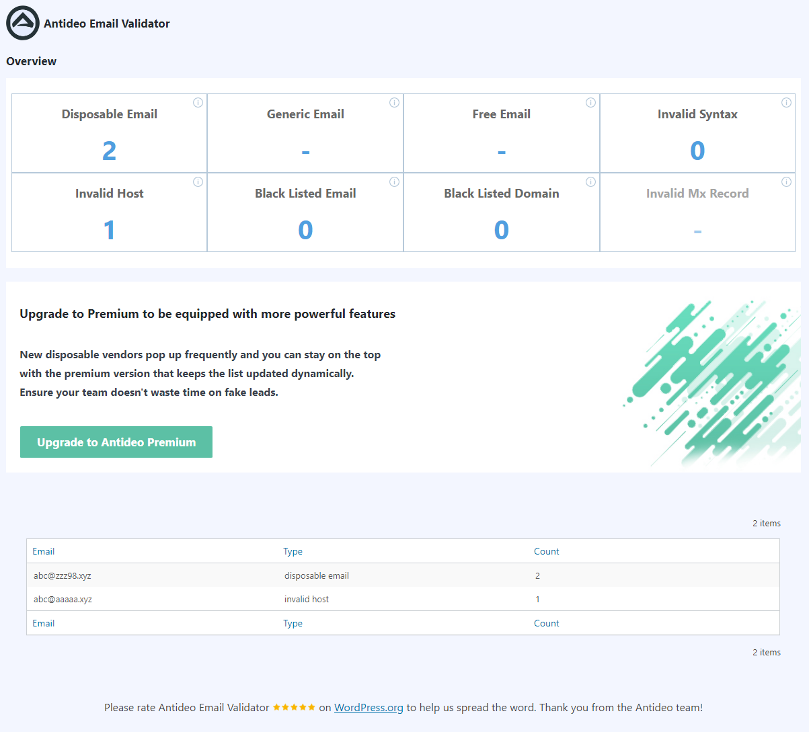Click the 'disposable email' type cell
Image resolution: width=809 pixels, height=732 pixels.
point(317,575)
